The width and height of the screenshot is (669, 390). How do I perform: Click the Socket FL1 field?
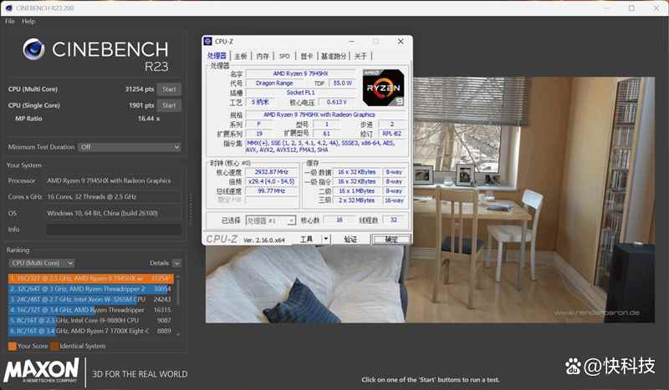pyautogui.click(x=300, y=93)
